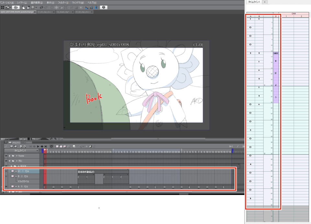Enable loop playback in the timeline

click(51, 146)
